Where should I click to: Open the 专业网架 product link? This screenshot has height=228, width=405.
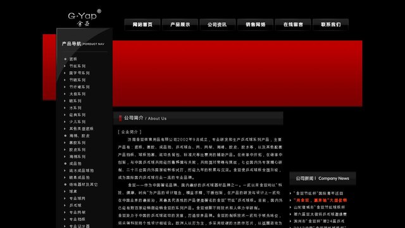click(77, 213)
